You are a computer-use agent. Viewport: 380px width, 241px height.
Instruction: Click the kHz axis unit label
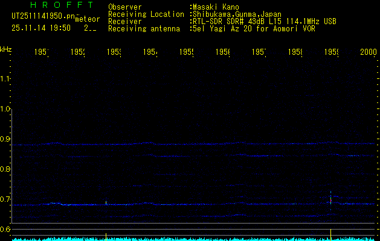(x=6, y=49)
